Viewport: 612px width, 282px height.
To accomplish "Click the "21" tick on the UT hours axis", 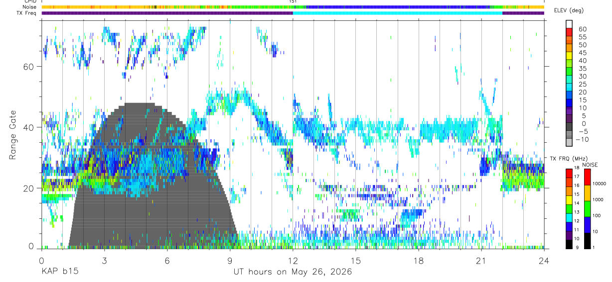I will tap(481, 261).
